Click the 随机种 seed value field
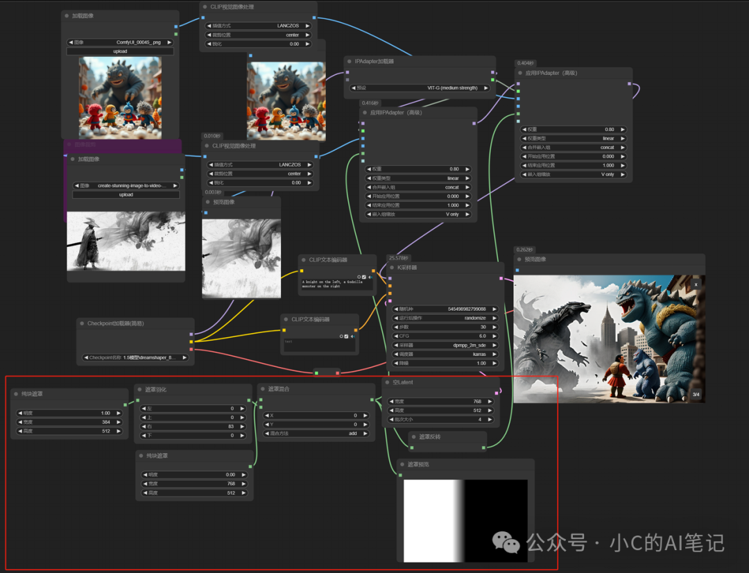 pyautogui.click(x=445, y=309)
